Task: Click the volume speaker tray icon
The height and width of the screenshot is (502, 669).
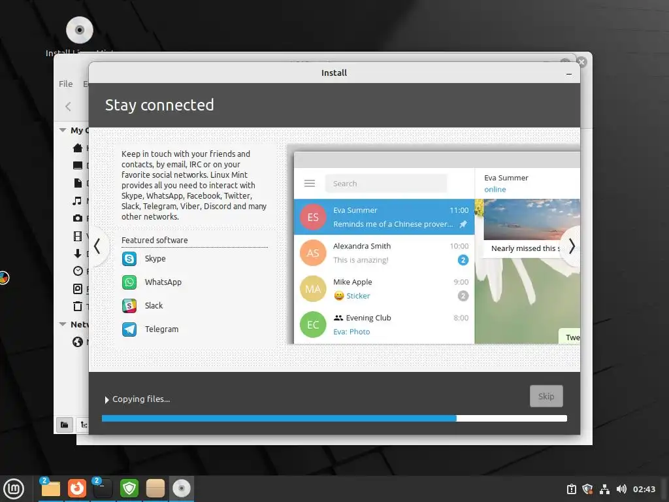Action: (x=621, y=489)
